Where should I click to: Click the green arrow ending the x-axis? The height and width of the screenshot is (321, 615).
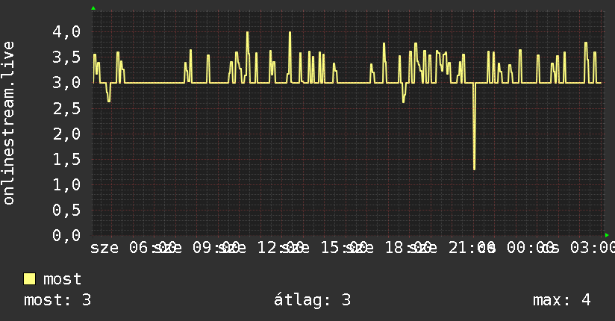click(x=607, y=235)
